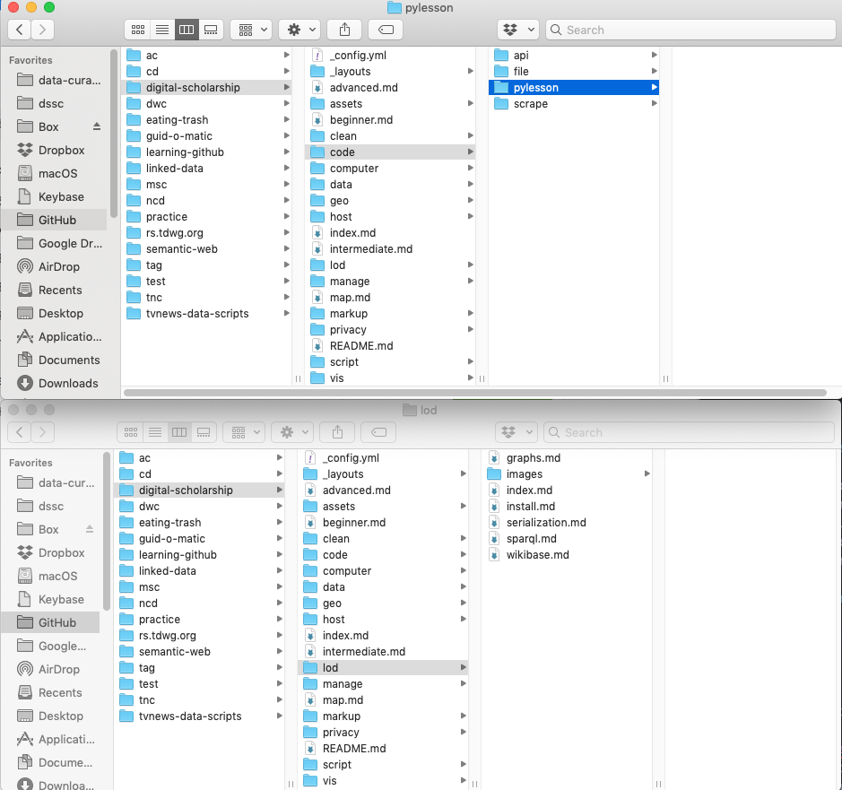Select lod folder in bottom window
The height and width of the screenshot is (790, 842).
383,667
